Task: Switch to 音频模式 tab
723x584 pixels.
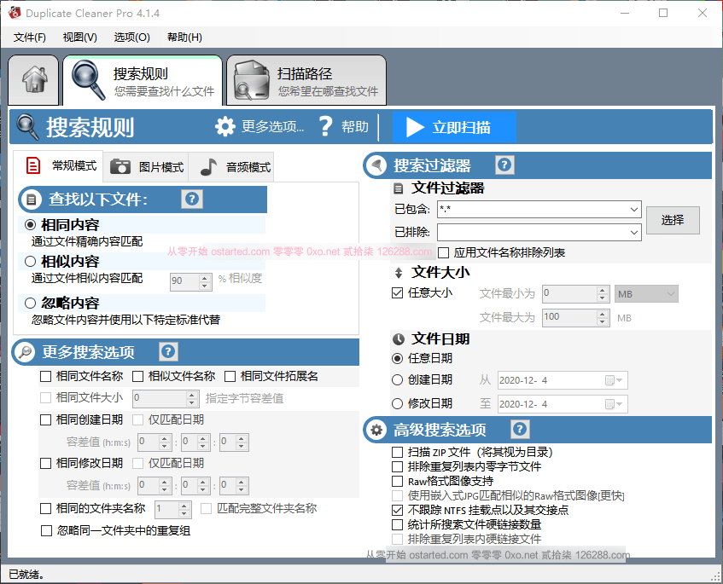Action: coord(231,167)
